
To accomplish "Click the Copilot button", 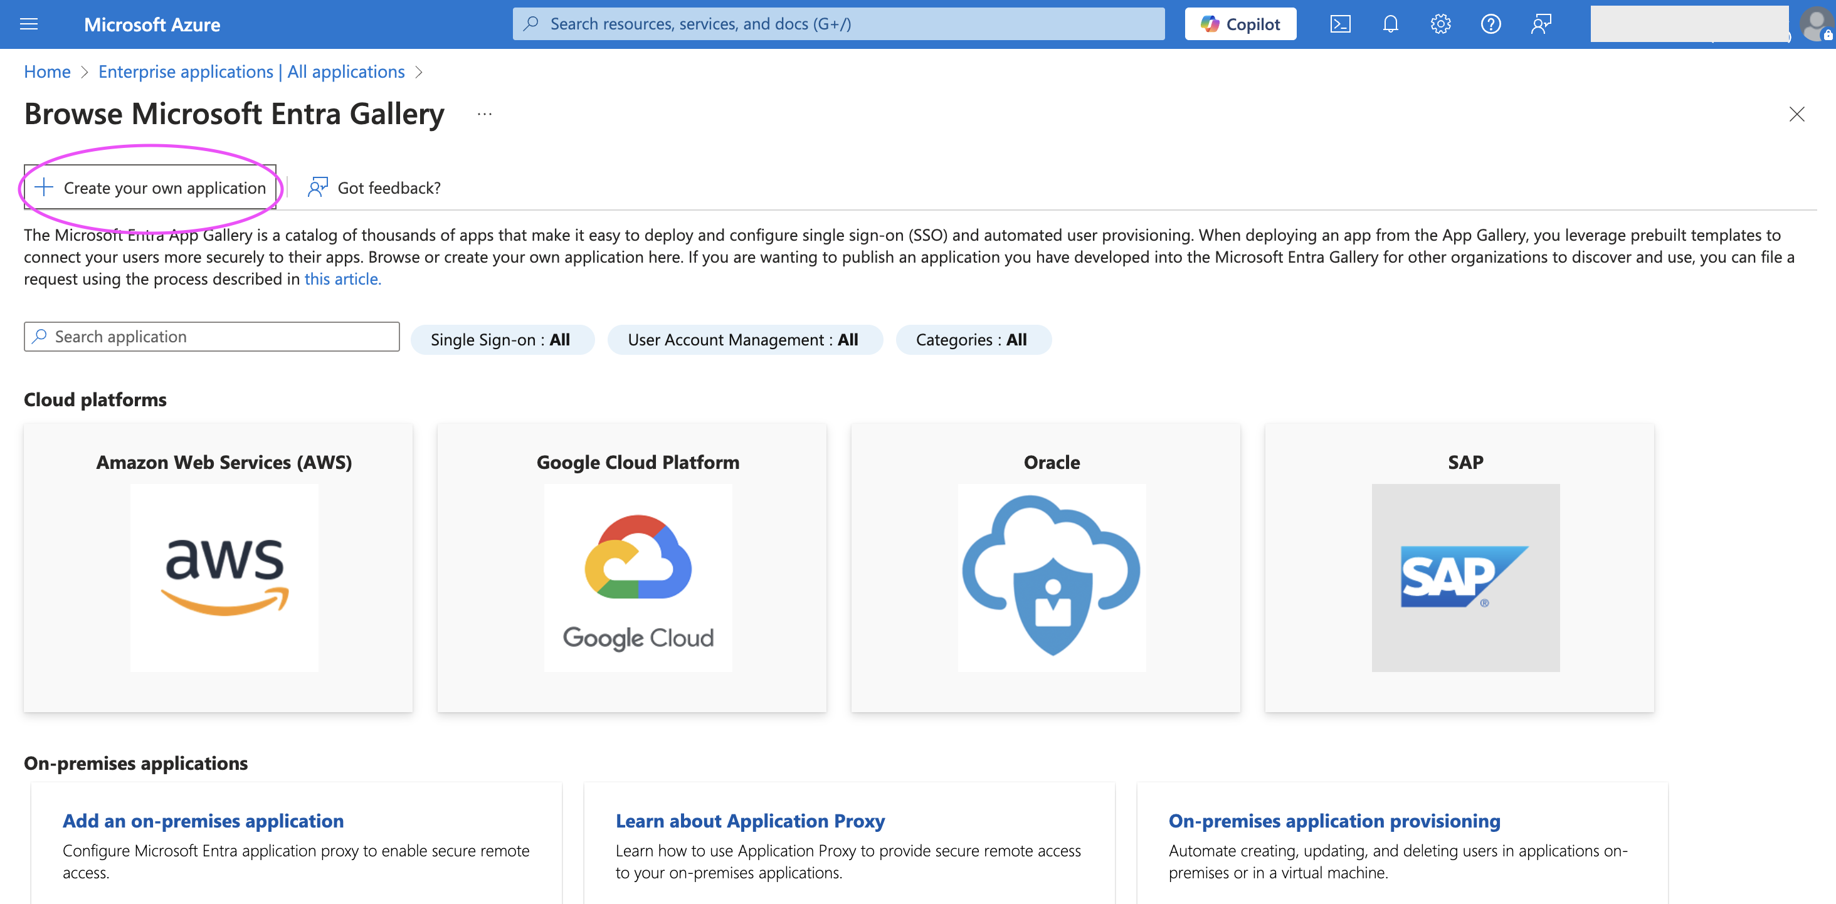I will [x=1240, y=24].
